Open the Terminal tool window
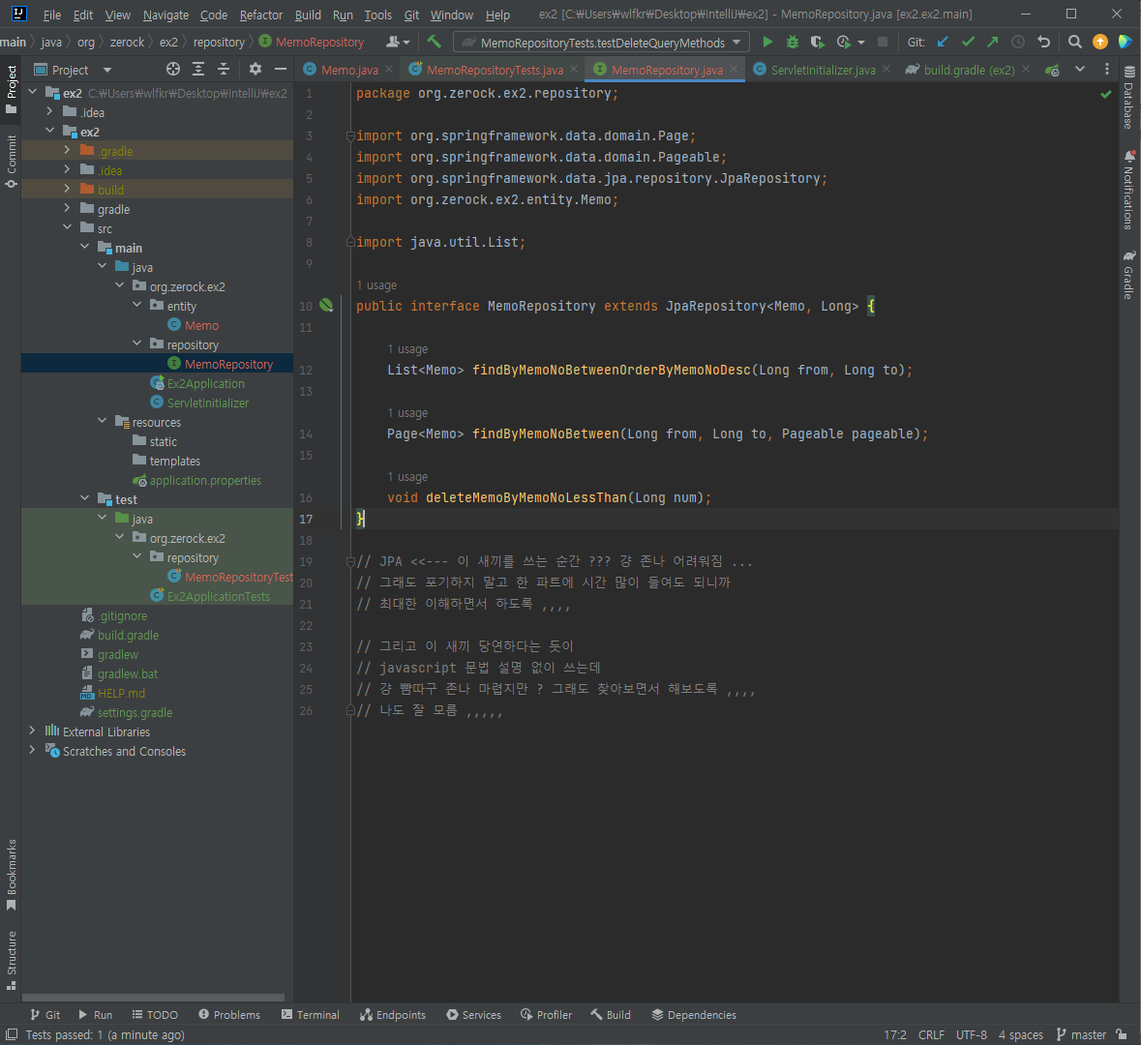Image resolution: width=1141 pixels, height=1045 pixels. click(x=310, y=1014)
